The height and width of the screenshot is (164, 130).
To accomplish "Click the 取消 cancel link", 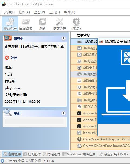I will [14, 58].
